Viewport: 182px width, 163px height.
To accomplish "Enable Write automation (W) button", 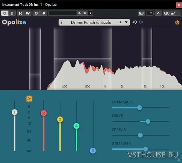I will pyautogui.click(x=28, y=13).
